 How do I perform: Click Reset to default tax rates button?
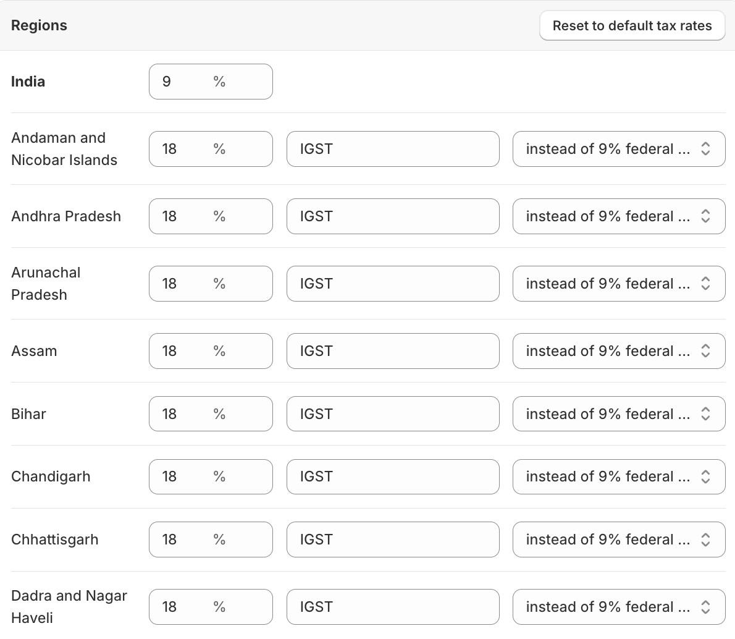632,25
